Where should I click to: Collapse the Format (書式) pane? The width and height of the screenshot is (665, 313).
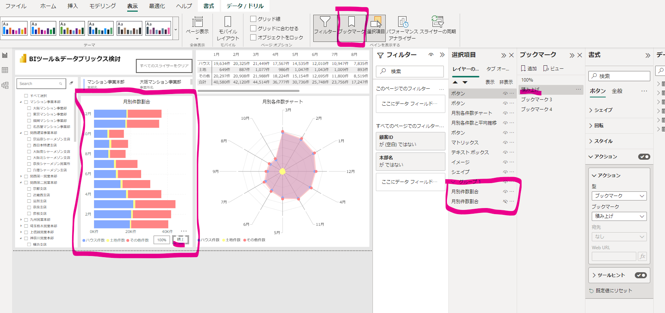(x=648, y=56)
